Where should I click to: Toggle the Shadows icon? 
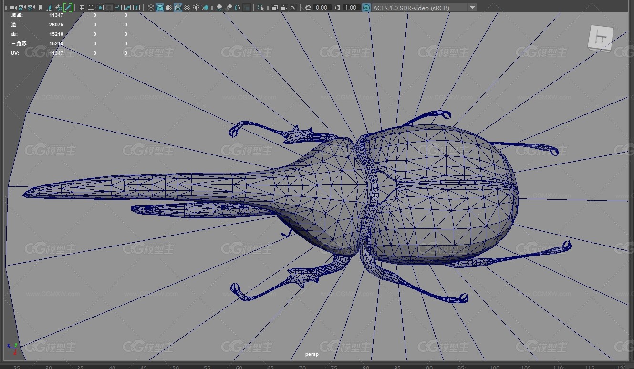[x=205, y=8]
